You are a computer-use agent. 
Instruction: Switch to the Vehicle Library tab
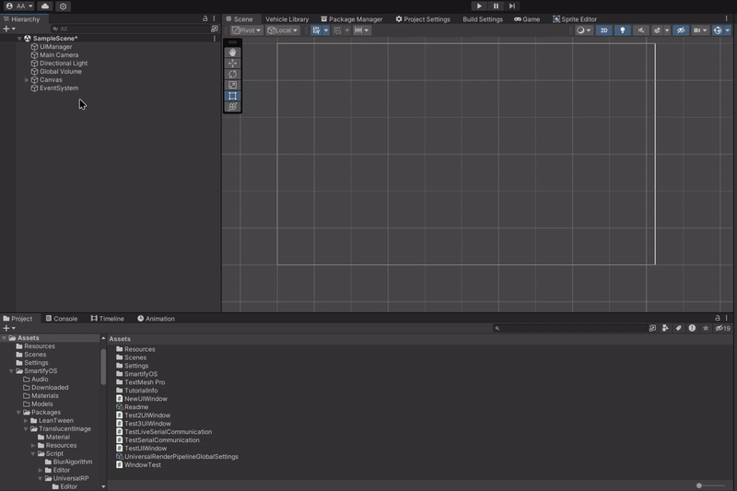tap(287, 19)
